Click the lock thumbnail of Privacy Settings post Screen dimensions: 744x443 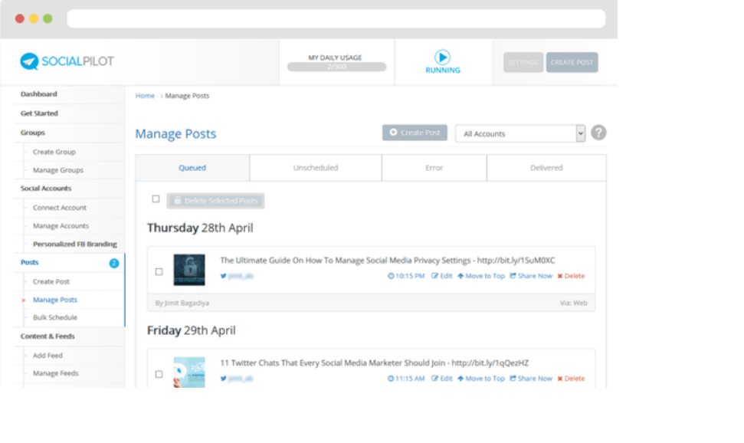pos(189,270)
